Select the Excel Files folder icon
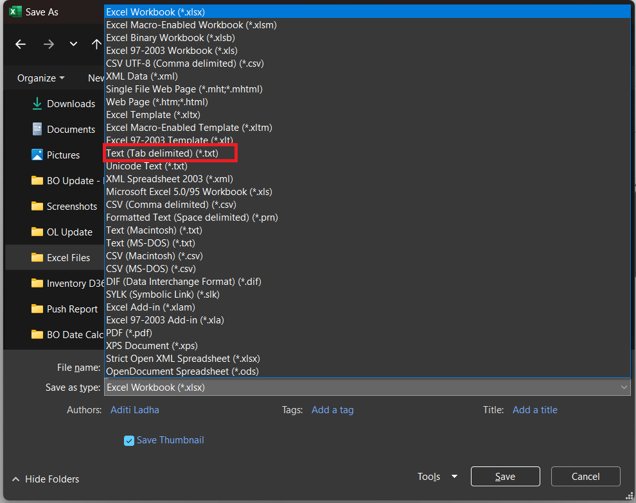 (37, 257)
